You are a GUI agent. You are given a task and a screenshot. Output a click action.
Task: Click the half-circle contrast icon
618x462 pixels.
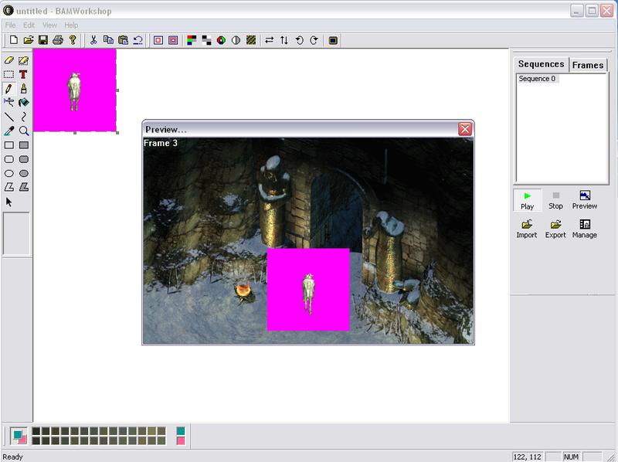[236, 40]
